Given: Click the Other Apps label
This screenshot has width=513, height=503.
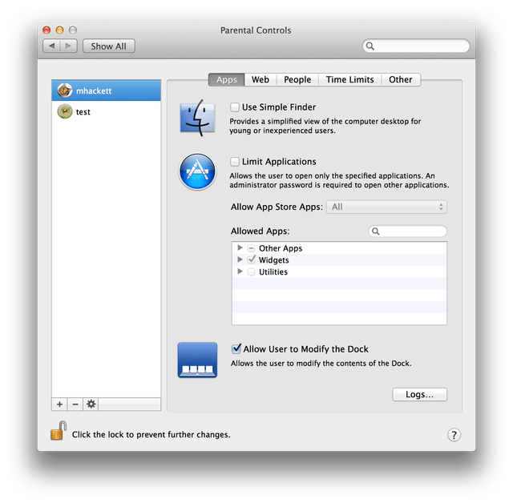Looking at the screenshot, I should [x=281, y=248].
